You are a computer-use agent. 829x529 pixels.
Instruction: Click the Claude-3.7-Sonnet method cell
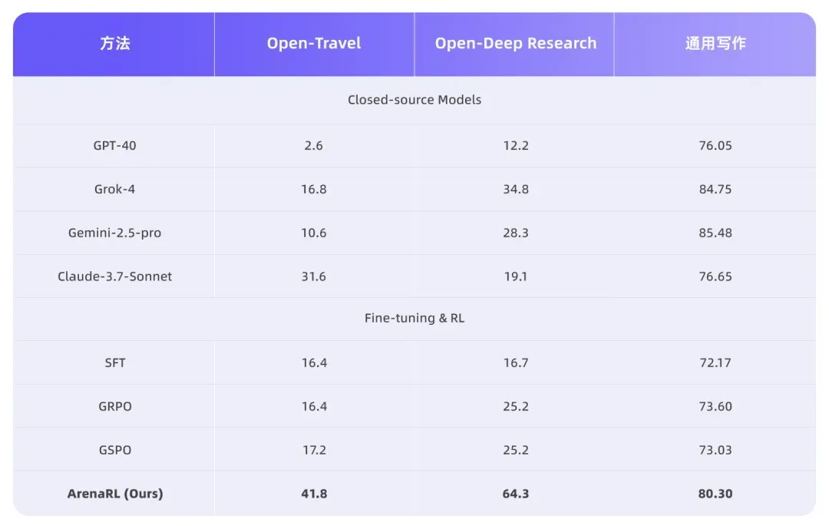coord(114,276)
